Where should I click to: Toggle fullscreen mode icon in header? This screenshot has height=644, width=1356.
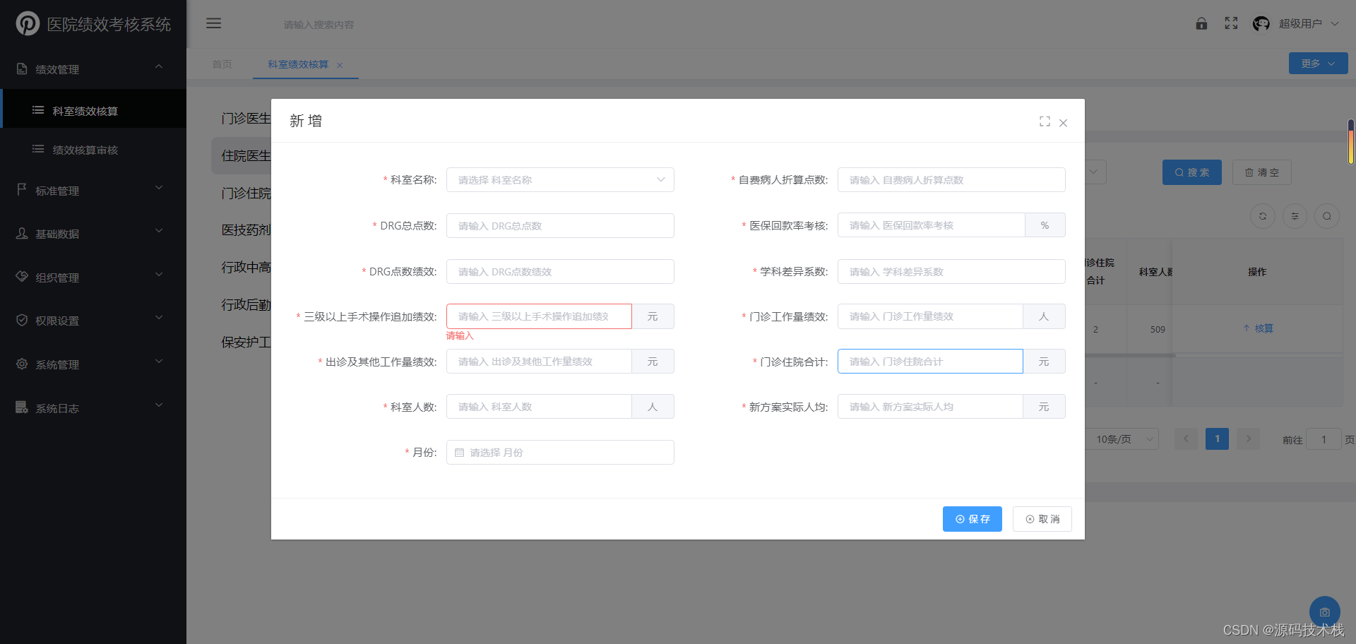(x=1231, y=23)
